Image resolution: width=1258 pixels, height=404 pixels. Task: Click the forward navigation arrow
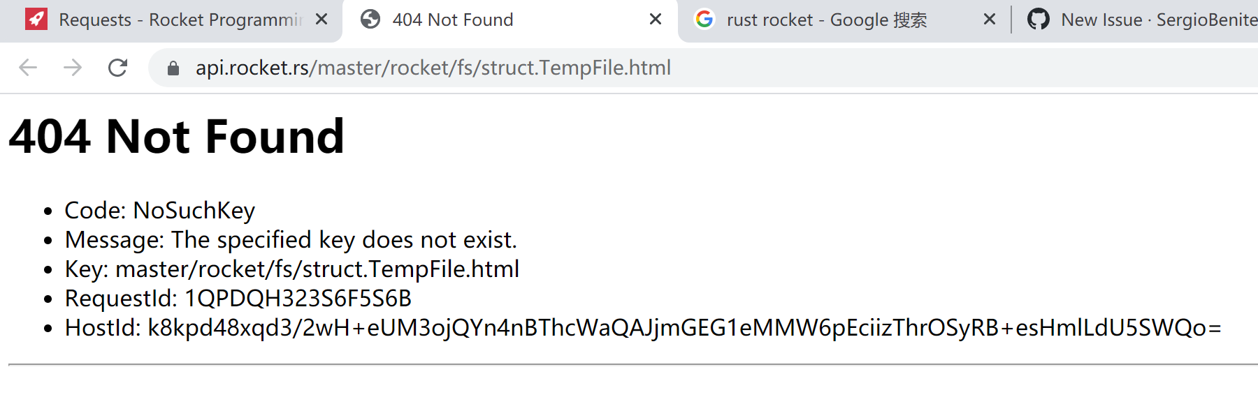pyautogui.click(x=72, y=68)
